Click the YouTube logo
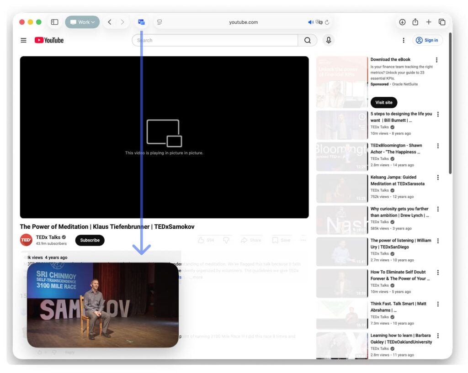This screenshot has height=373, width=468. coord(49,40)
